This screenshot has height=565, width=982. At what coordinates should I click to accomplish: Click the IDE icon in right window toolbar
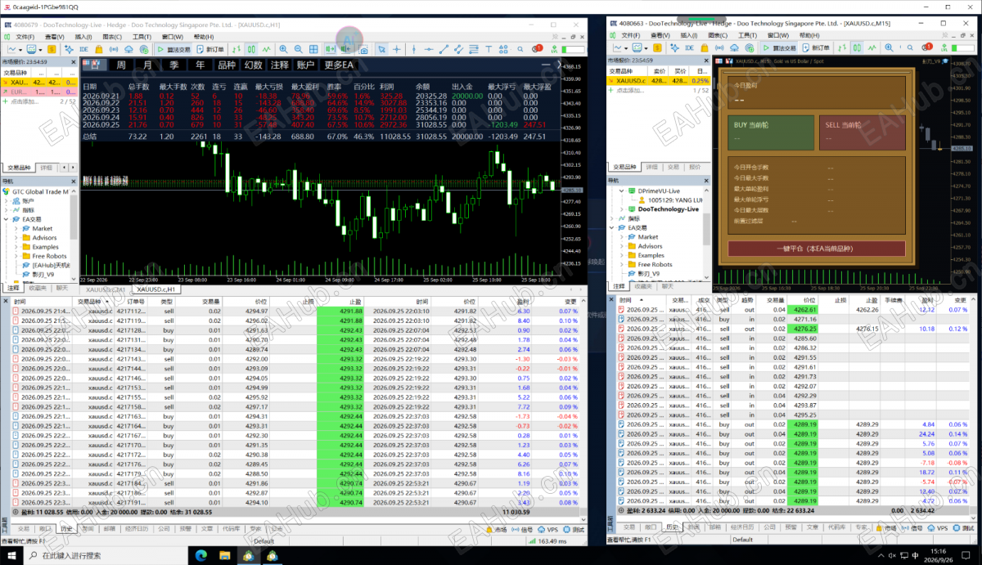[689, 47]
